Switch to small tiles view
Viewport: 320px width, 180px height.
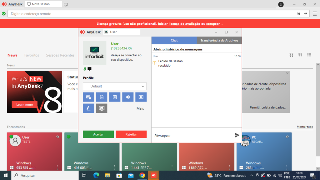300,55
